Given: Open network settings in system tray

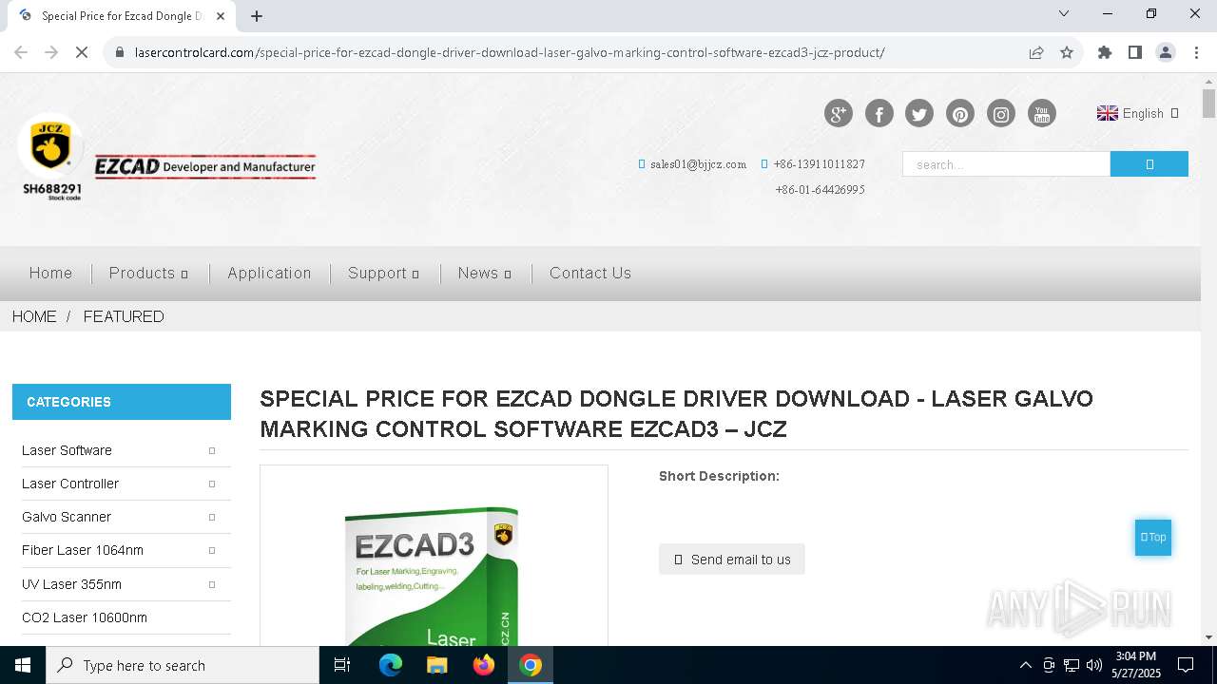Looking at the screenshot, I should click(1072, 665).
